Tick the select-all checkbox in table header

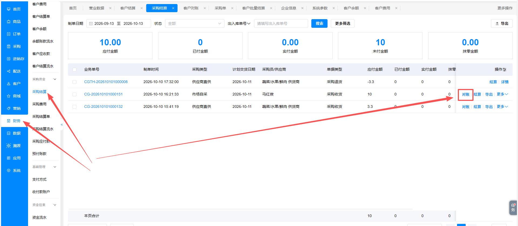point(74,70)
